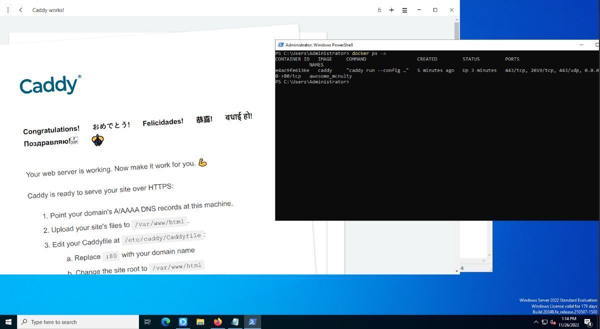Open a new tab with plus icon
Image resolution: width=600 pixels, height=329 pixels.
[x=391, y=10]
